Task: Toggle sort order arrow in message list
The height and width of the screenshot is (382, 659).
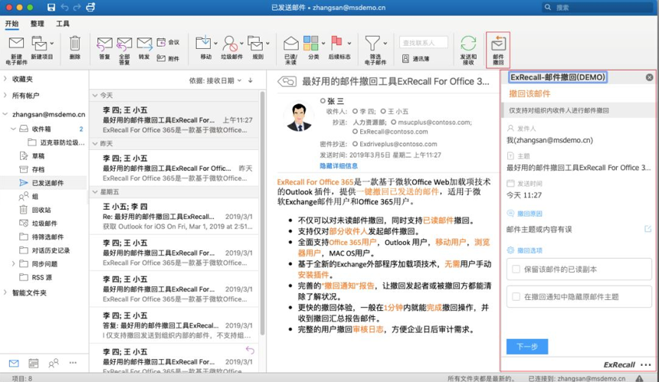Action: [x=251, y=80]
